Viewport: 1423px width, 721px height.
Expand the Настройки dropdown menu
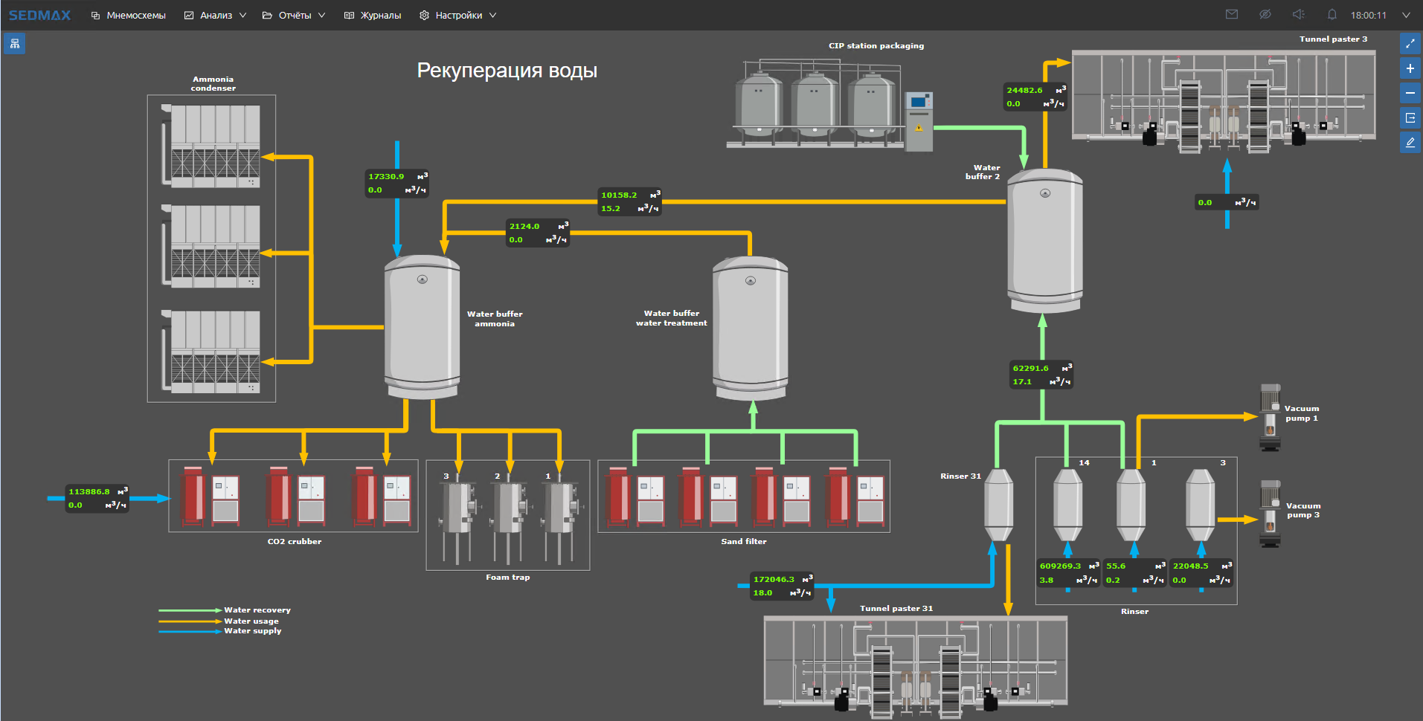[457, 16]
